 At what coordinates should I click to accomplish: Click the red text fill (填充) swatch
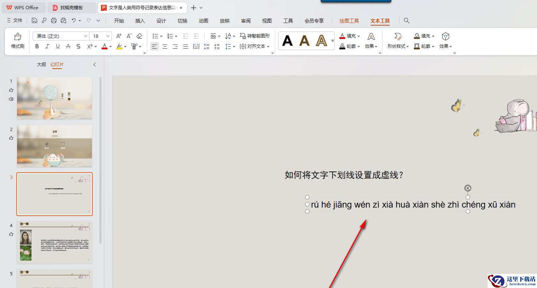coord(343,36)
